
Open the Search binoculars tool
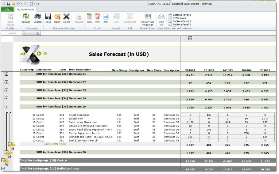point(37,18)
